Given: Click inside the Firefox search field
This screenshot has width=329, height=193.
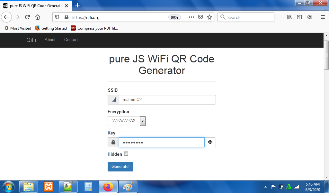Looking at the screenshot, I should 246,17.
